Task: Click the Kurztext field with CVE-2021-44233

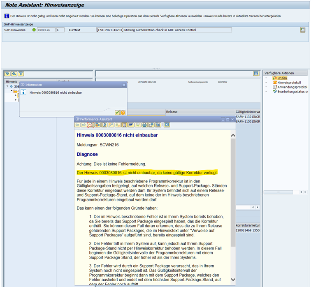Action: click(x=164, y=30)
